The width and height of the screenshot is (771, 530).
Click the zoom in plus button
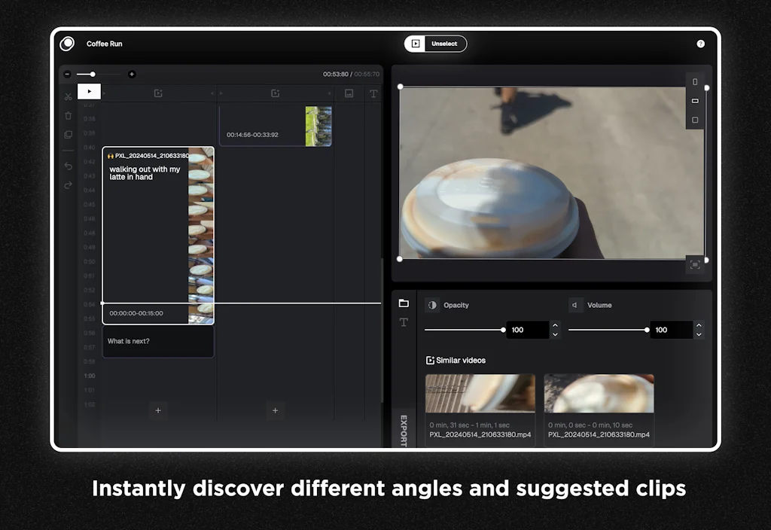(x=132, y=74)
